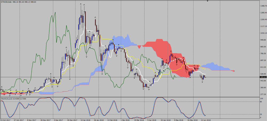Click the 1 Mar 2018 date label
The width and height of the screenshot is (267, 121).
point(125,120)
